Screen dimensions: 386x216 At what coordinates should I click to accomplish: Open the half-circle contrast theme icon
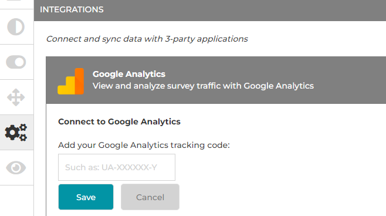(16, 26)
